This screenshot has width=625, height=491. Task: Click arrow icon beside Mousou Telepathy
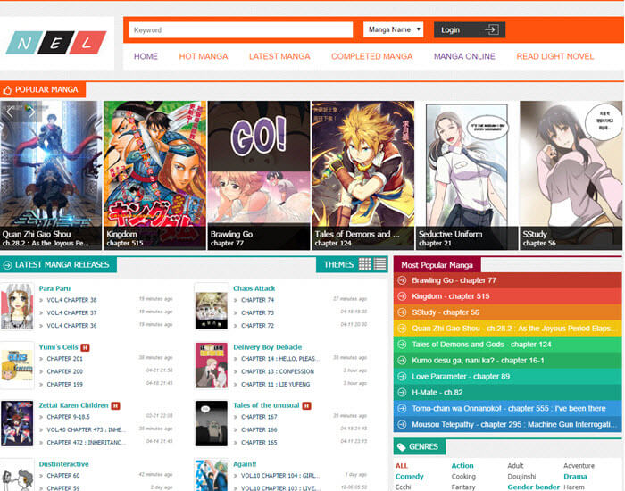(x=402, y=424)
